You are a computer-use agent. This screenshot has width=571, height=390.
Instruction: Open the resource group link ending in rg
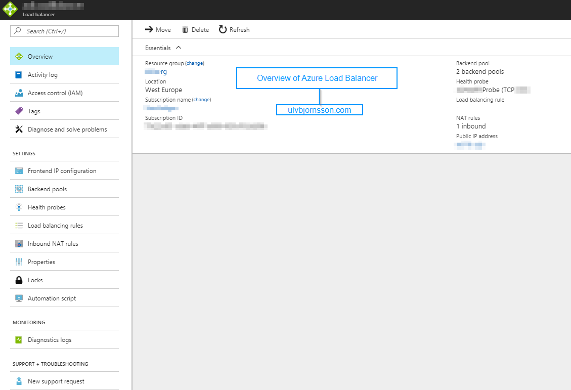[156, 72]
